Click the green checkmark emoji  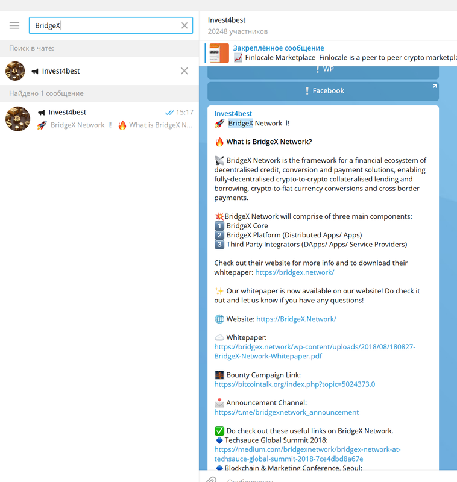pos(219,431)
